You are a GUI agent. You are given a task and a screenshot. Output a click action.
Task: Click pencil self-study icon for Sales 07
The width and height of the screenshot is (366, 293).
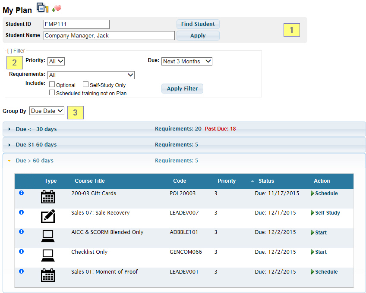pos(48,216)
